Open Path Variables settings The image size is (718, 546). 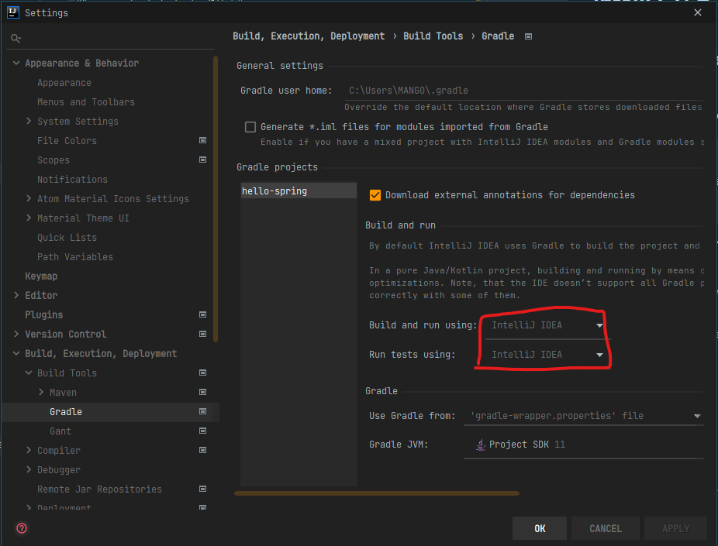75,257
